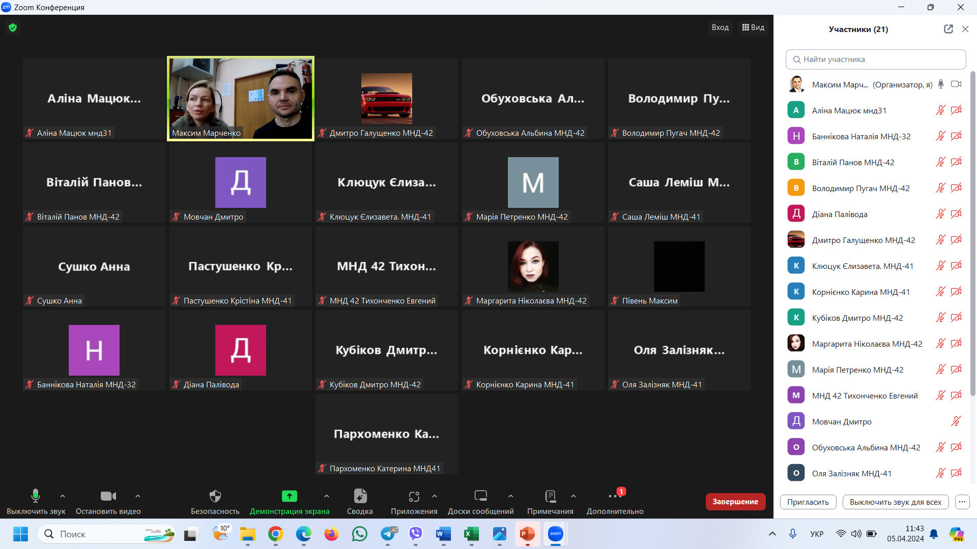Screen dimensions: 977x549
Task: Select Кубіков Дмитро МНД-42 row in list
Action: pyautogui.click(x=874, y=318)
